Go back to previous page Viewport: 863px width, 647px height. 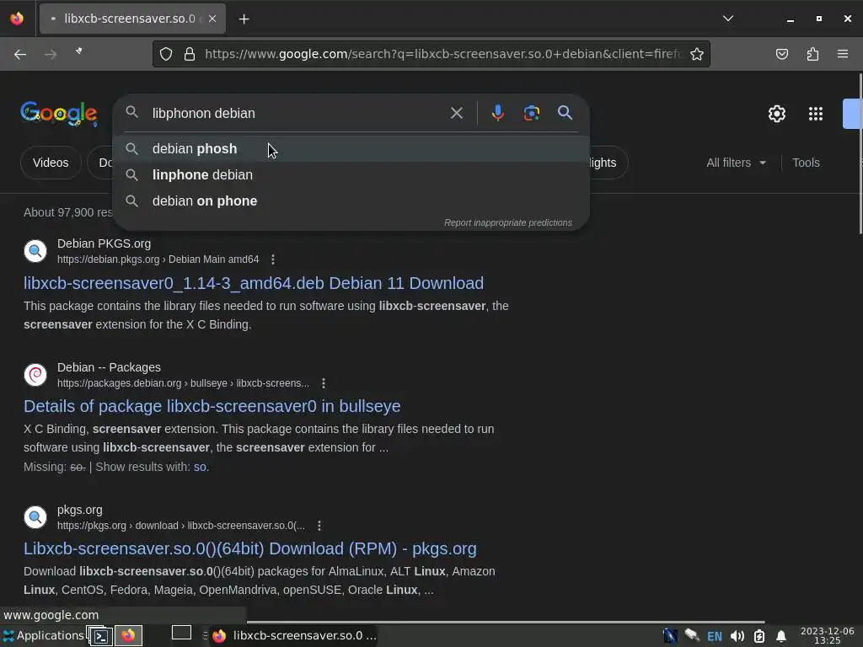pyautogui.click(x=20, y=54)
